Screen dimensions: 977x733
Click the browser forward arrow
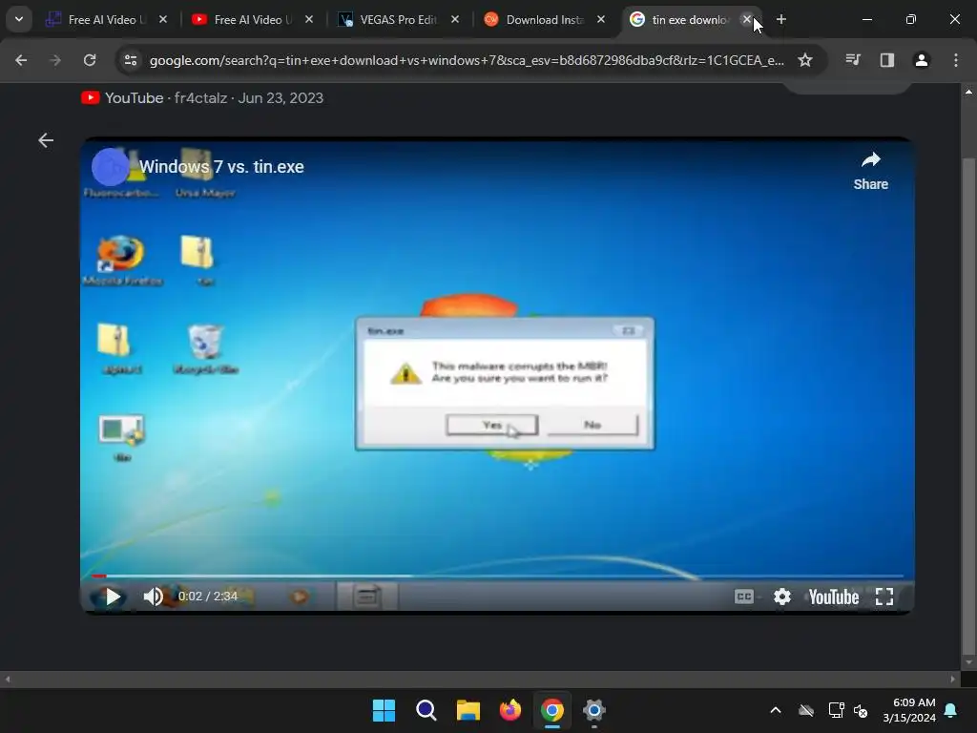pos(55,60)
